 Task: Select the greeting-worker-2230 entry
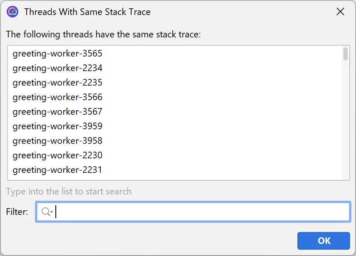(x=57, y=155)
